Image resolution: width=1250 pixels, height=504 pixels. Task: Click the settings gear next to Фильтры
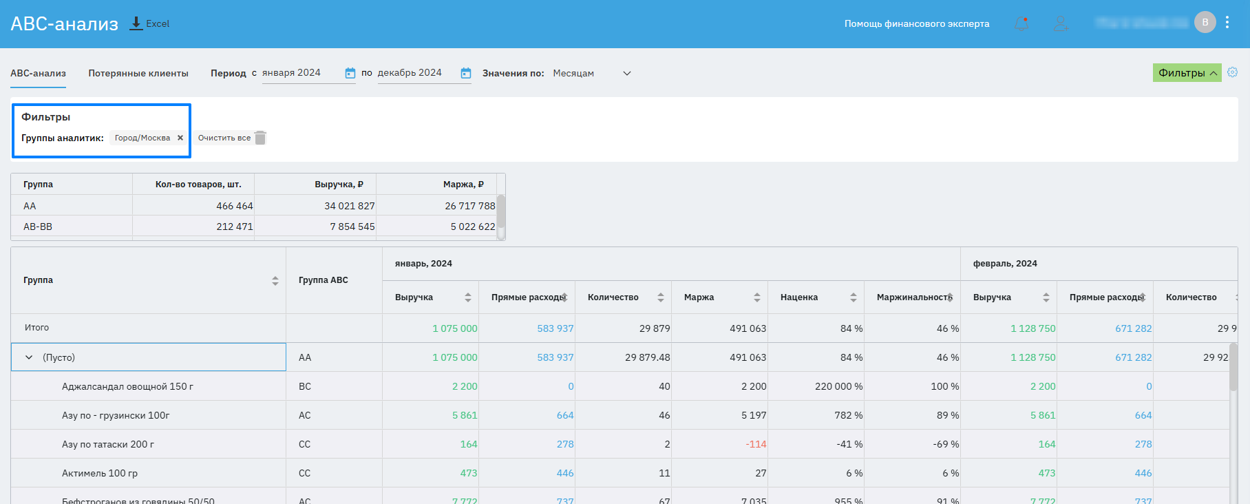(x=1233, y=72)
